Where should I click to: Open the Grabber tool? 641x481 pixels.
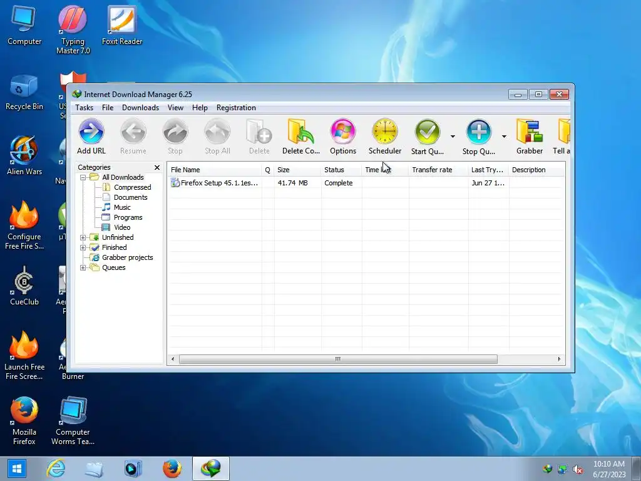(530, 137)
